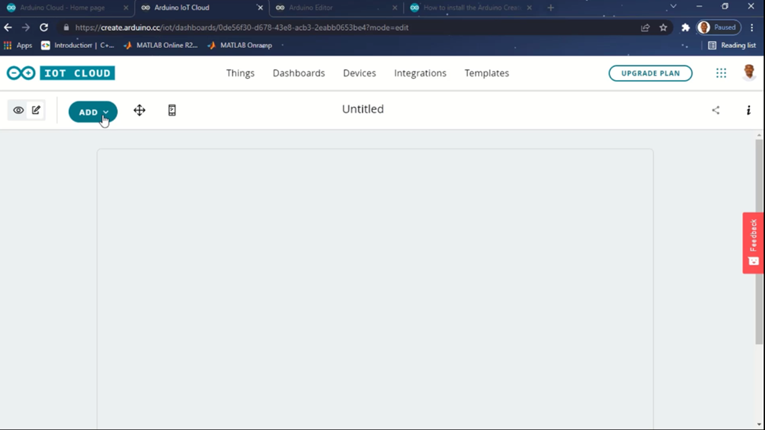Close the How to install Arduino tab

click(x=529, y=8)
